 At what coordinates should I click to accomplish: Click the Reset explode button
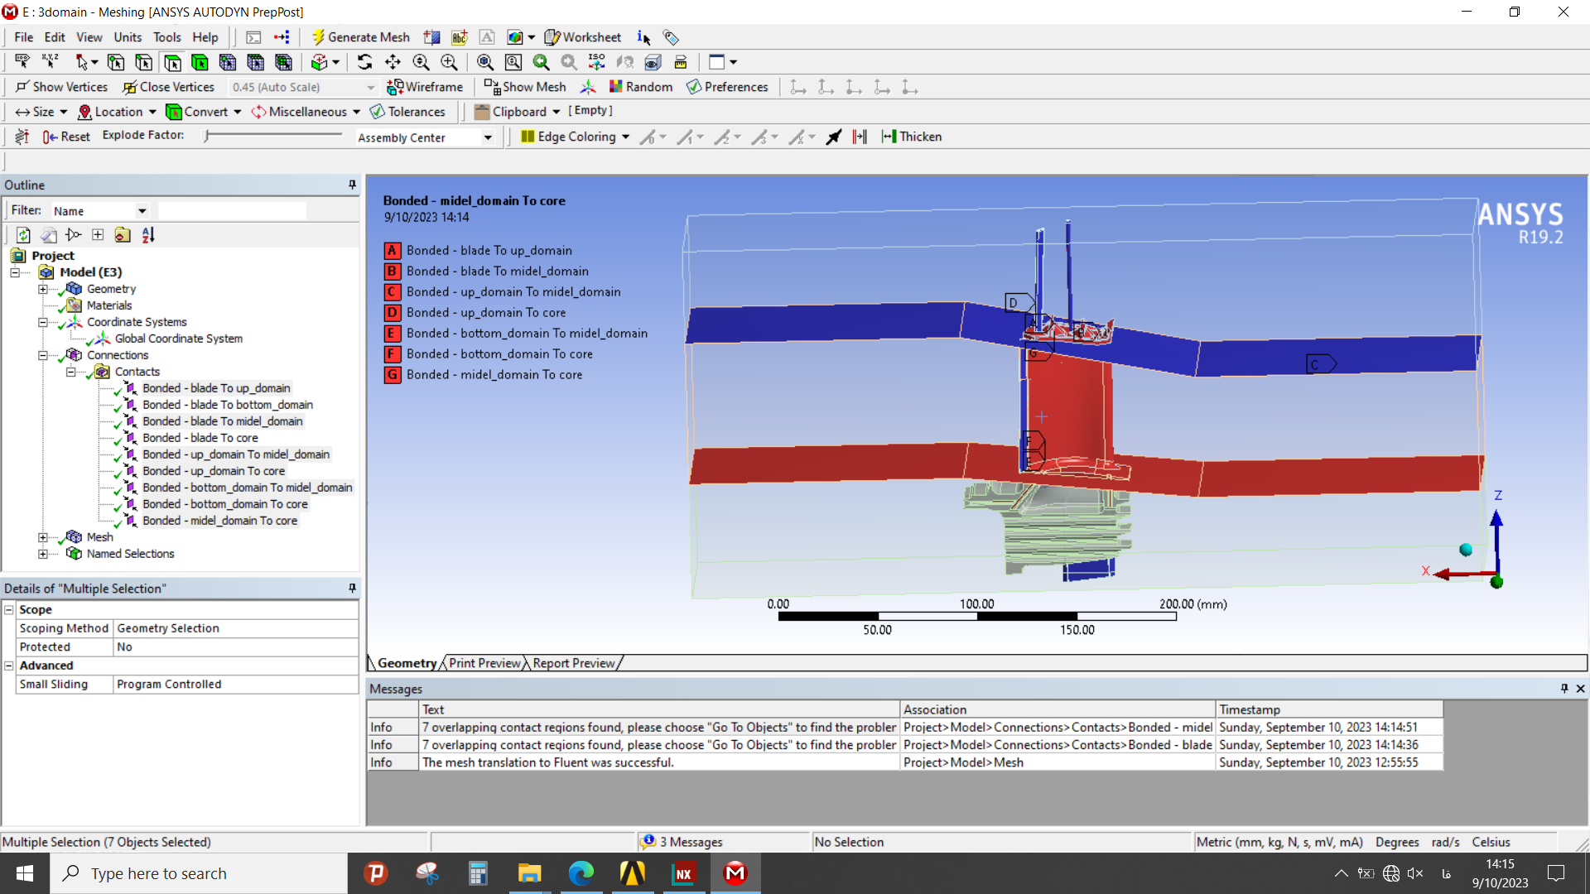(66, 137)
